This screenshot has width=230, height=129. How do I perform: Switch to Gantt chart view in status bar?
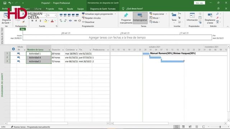pyautogui.click(x=176, y=126)
